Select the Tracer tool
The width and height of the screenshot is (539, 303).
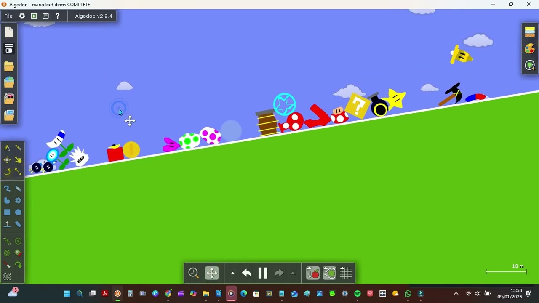pos(18,265)
